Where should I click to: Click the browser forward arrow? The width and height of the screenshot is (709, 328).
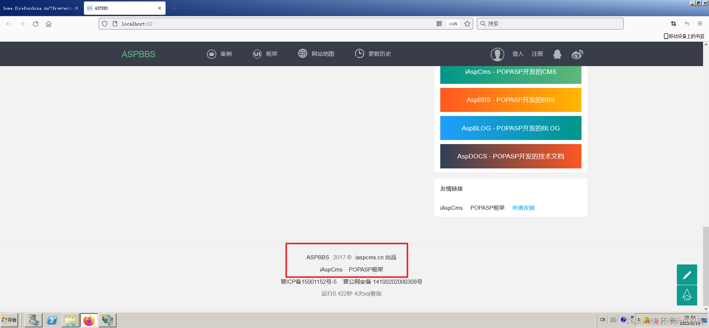(22, 24)
